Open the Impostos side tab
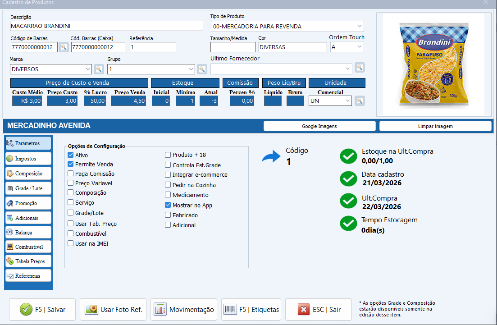Screen dimensions: 497x325 coord(28,159)
